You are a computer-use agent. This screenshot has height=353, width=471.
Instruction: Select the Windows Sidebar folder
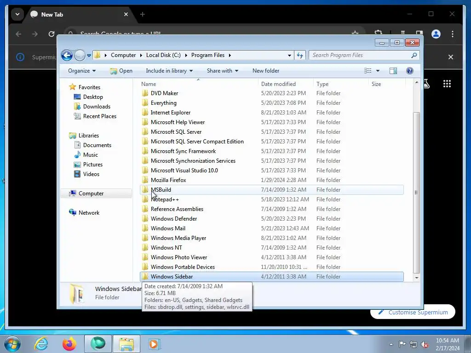271,277
